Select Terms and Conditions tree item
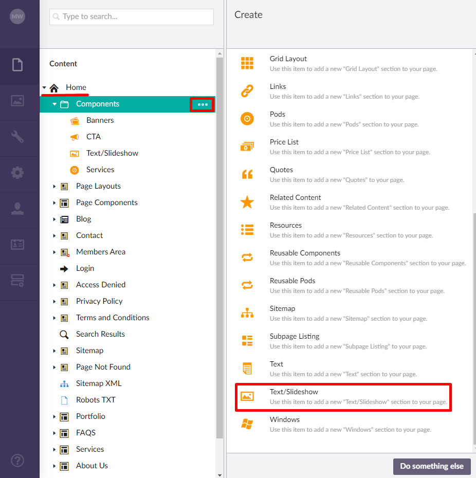This screenshot has height=478, width=476. (113, 317)
